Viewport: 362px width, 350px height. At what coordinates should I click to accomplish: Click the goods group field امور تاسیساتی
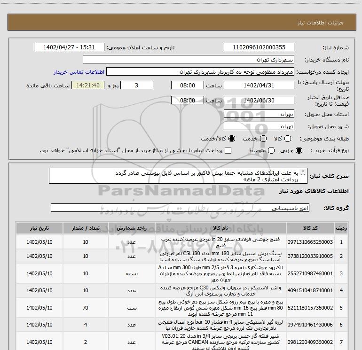pos(180,208)
